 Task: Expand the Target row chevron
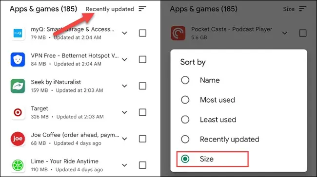click(124, 112)
